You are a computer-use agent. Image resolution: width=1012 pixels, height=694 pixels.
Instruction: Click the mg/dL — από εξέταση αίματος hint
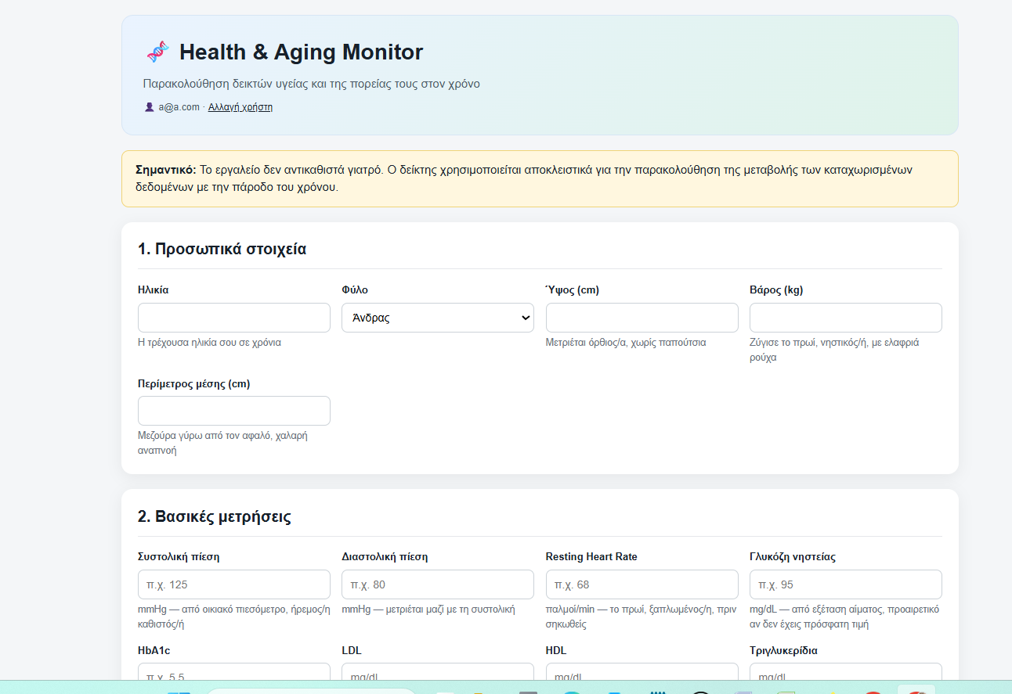click(x=844, y=617)
